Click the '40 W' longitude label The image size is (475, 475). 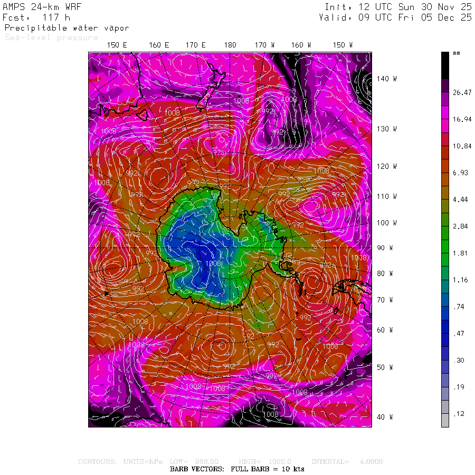(x=385, y=417)
